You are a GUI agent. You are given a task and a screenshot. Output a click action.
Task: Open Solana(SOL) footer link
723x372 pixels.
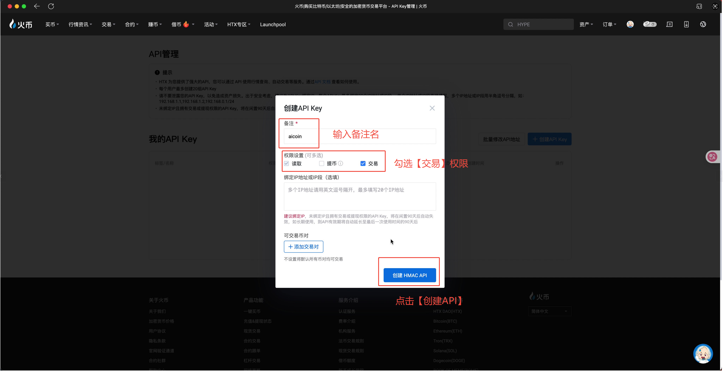445,351
